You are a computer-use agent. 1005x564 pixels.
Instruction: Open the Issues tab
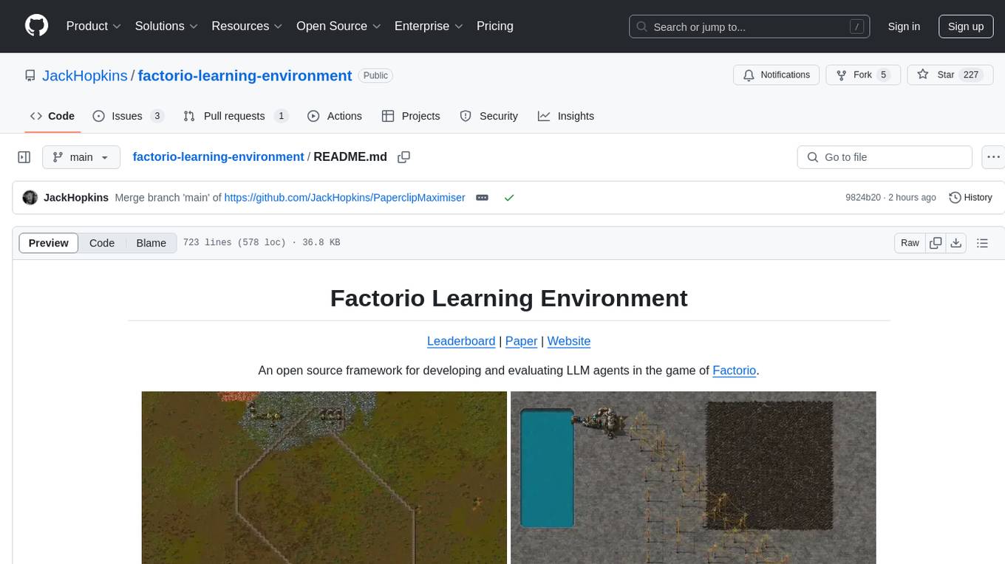pos(128,116)
